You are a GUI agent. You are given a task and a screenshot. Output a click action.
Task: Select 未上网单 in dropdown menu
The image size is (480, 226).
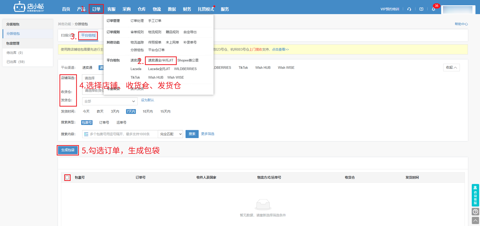click(x=172, y=42)
